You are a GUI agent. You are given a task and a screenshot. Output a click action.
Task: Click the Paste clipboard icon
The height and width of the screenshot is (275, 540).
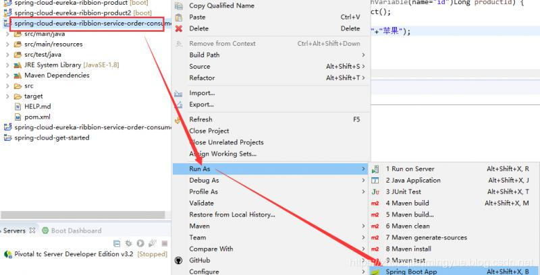(x=178, y=18)
